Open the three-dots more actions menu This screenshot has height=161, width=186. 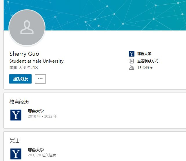(40, 79)
